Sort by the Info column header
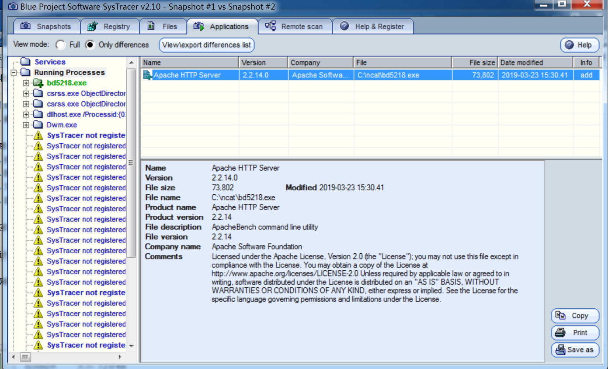The width and height of the screenshot is (608, 369). (586, 62)
